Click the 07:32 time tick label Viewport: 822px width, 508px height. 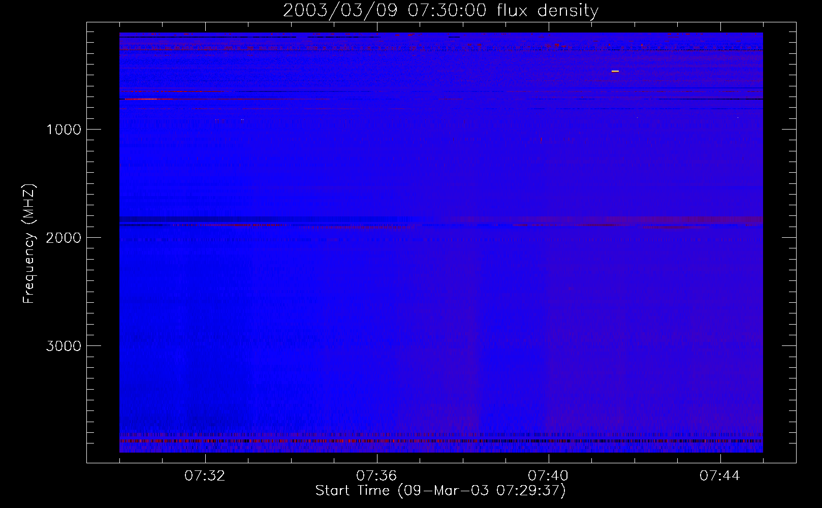205,476
